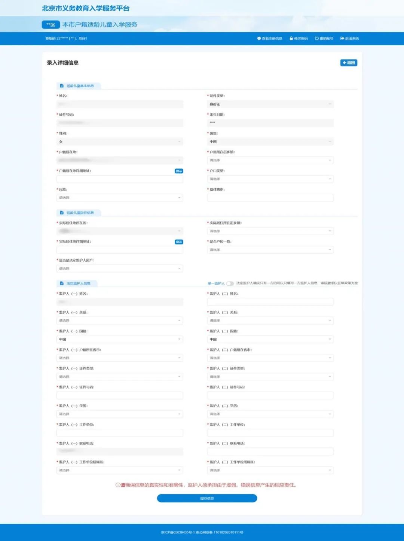Click the 既往病史 input field

click(x=270, y=198)
